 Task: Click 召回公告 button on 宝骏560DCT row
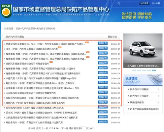[103, 117]
